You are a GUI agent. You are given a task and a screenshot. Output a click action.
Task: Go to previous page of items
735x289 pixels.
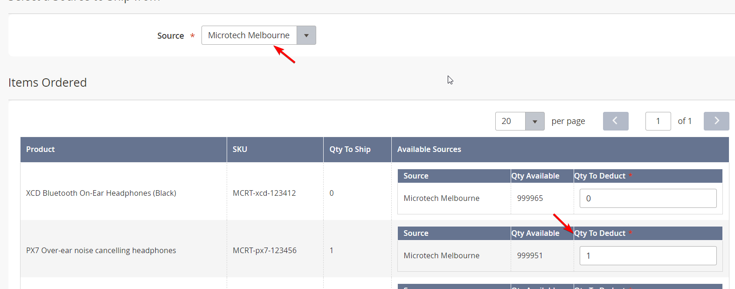click(616, 121)
